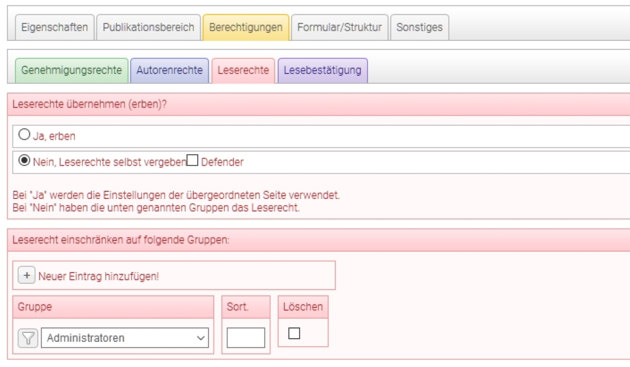Enable the Defender checkbox

pos(193,162)
